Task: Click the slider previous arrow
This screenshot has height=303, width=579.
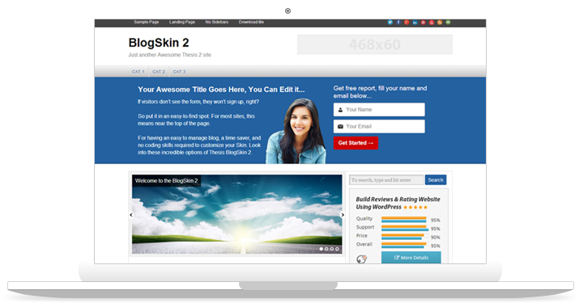Action: pyautogui.click(x=131, y=215)
